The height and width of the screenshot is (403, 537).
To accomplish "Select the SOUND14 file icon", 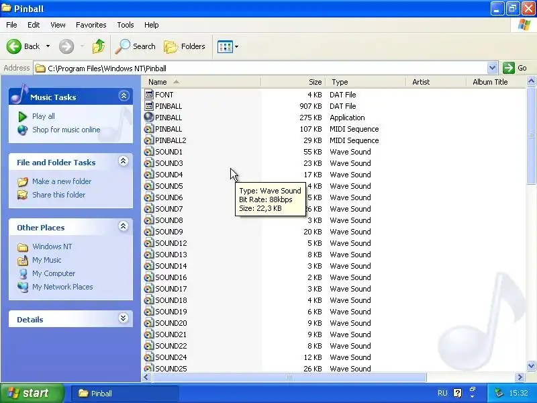I will (148, 266).
